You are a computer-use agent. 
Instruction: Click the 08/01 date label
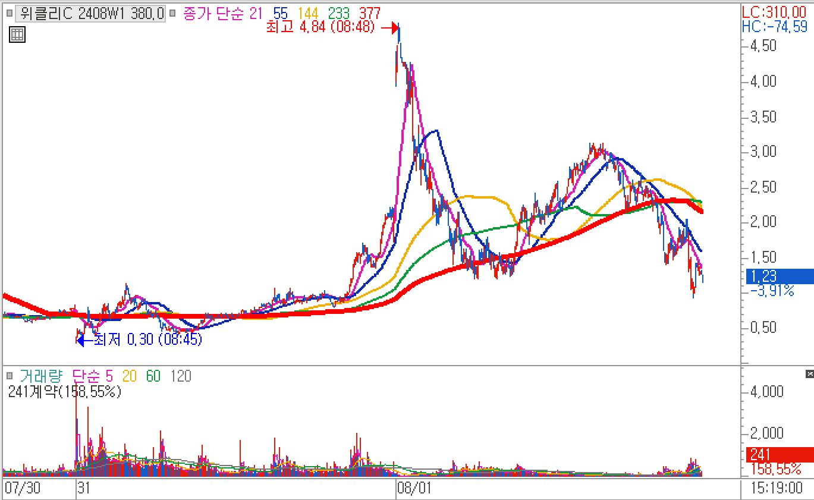414,489
